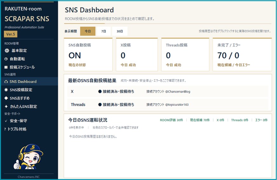Click 現在候補 70件 summary

click(200, 120)
